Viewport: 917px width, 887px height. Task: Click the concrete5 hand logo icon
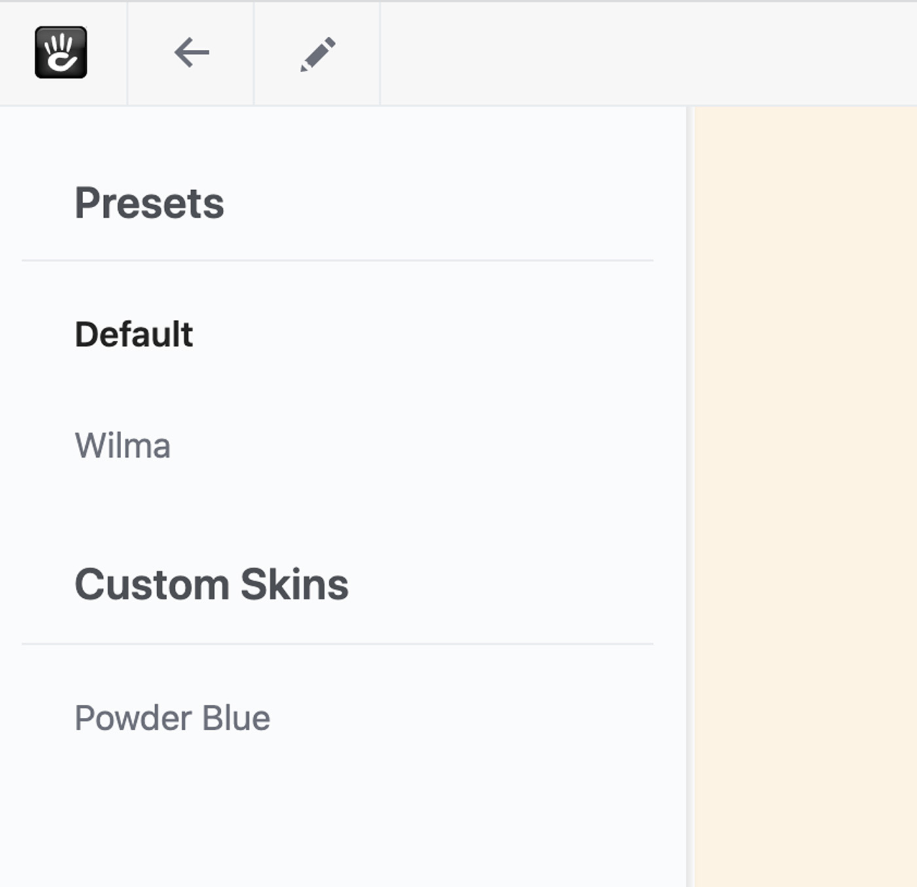click(61, 52)
